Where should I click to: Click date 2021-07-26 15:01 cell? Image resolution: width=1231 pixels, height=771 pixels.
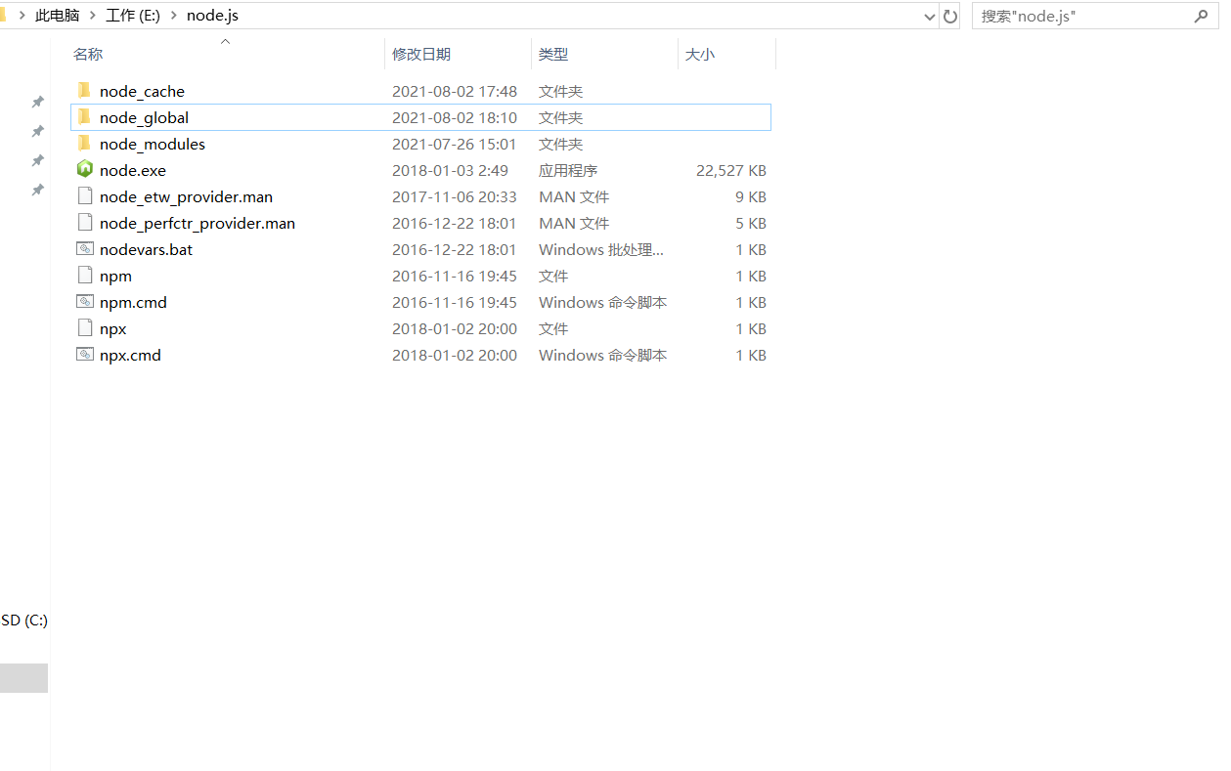(455, 144)
